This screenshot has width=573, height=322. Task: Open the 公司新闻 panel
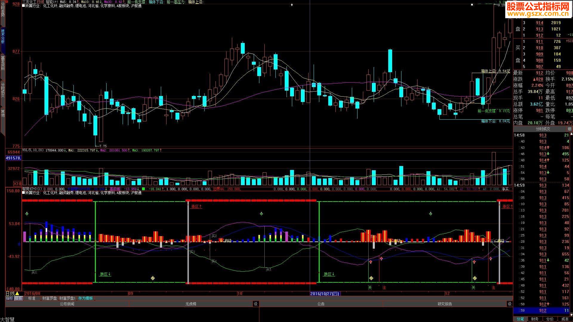tap(67, 304)
